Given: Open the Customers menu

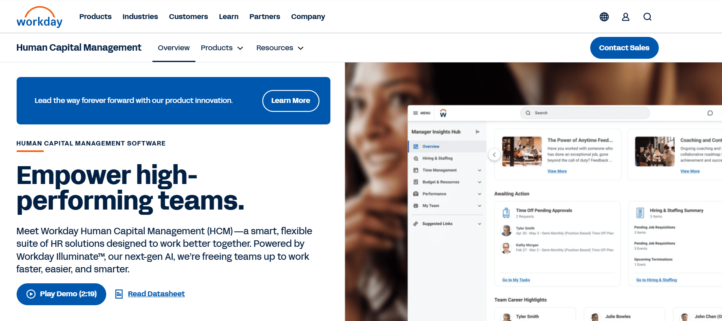Looking at the screenshot, I should (189, 17).
